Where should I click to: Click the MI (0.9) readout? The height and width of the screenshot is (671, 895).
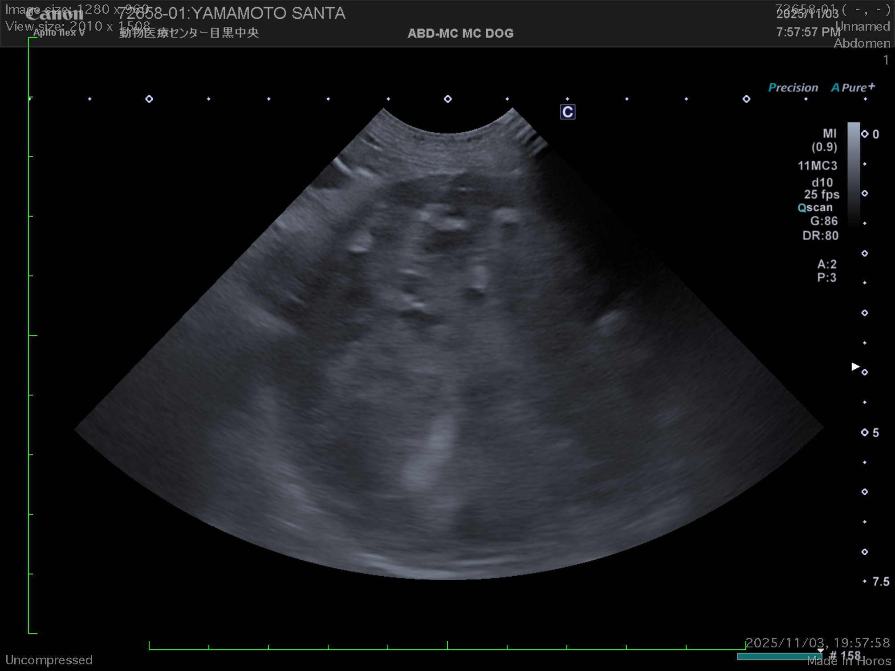tap(825, 140)
